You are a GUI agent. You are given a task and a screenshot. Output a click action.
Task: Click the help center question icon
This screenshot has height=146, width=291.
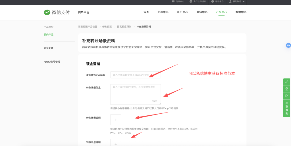tap(213, 1)
